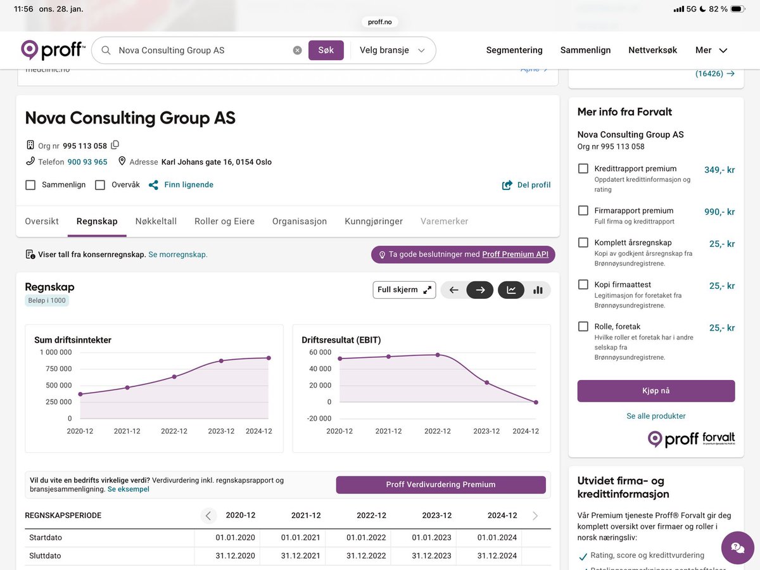Tap the Finn lignende share icon
Screen dimensions: 760x570
pyautogui.click(x=153, y=185)
